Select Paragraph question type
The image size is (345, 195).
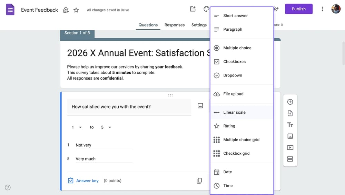pos(242,30)
